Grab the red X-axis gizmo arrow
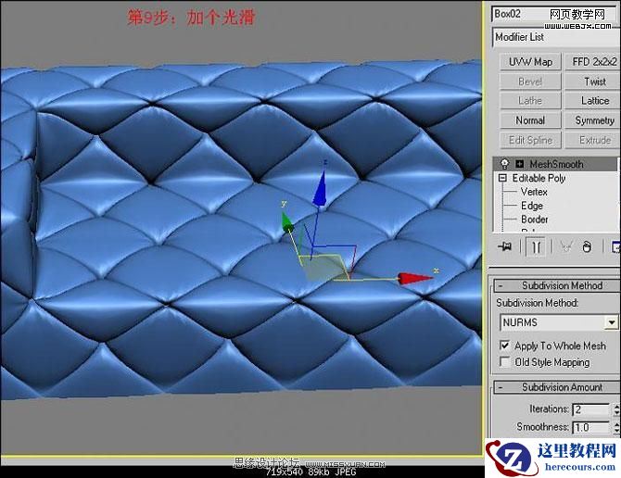 point(414,278)
